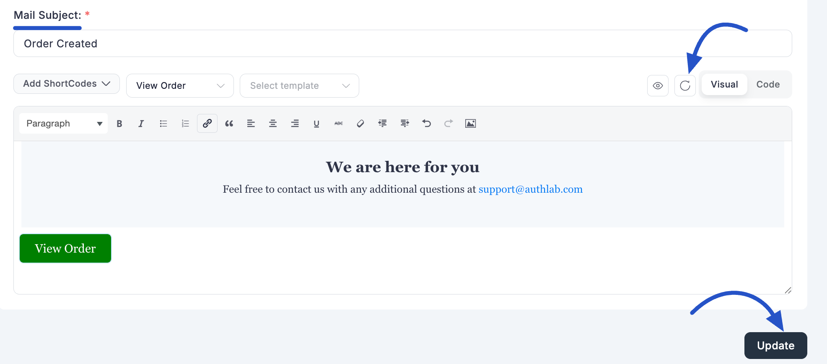Screen dimensions: 827x364
Task: Apply strikethrough formatting
Action: coord(339,124)
